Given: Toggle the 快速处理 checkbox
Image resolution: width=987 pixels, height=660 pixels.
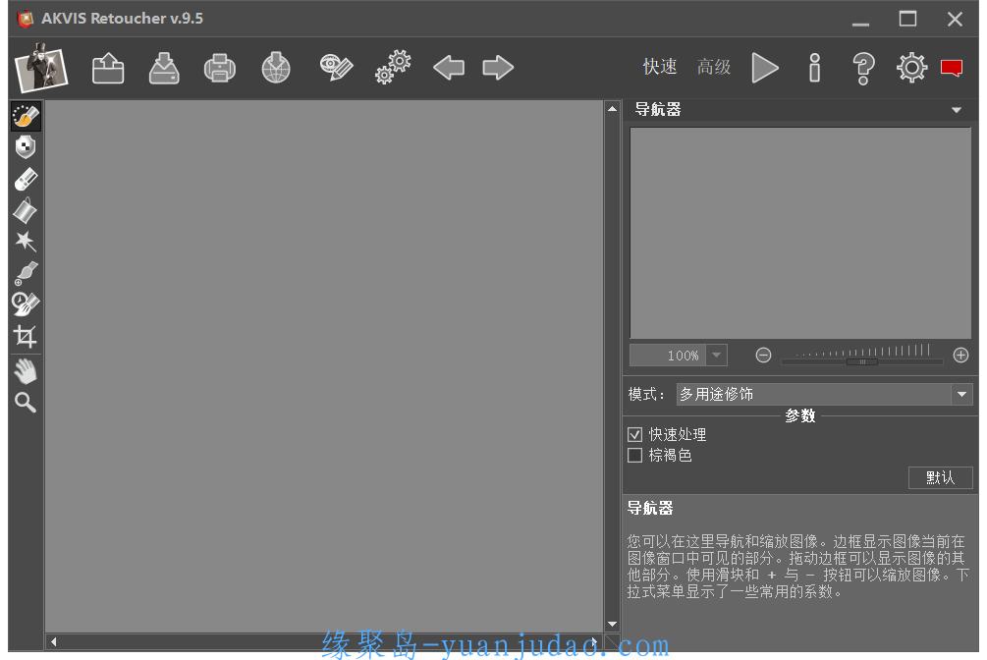Looking at the screenshot, I should point(635,434).
